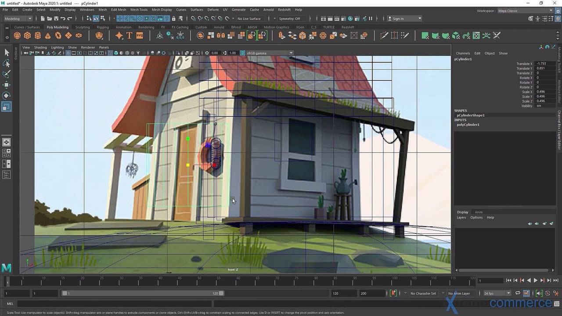562x316 pixels.
Task: Click the Channels menu in Channel Box
Action: (463, 53)
